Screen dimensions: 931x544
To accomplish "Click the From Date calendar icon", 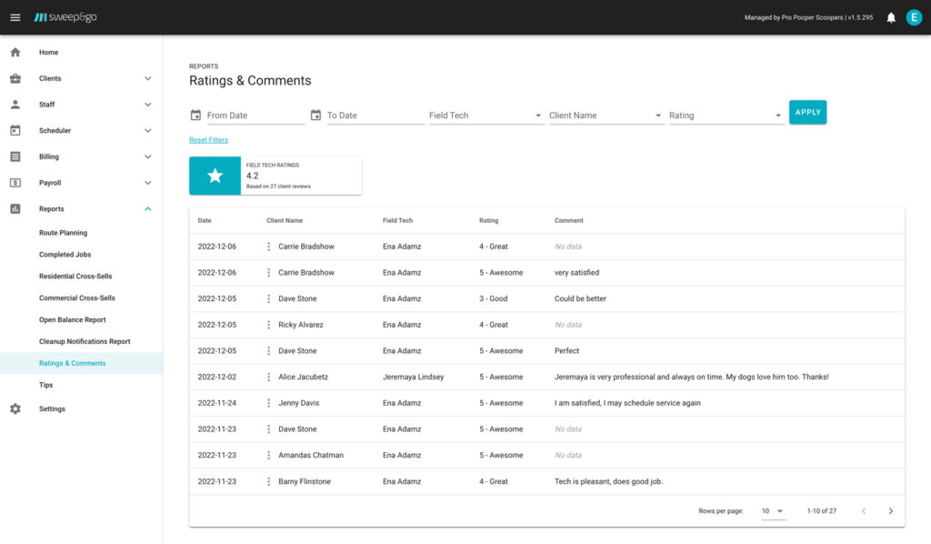I will point(195,116).
